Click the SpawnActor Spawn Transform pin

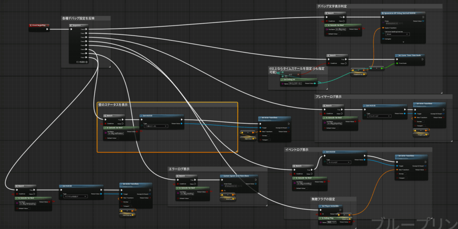pyautogui.click(x=383, y=28)
